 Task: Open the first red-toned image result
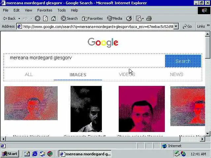tap(31, 103)
